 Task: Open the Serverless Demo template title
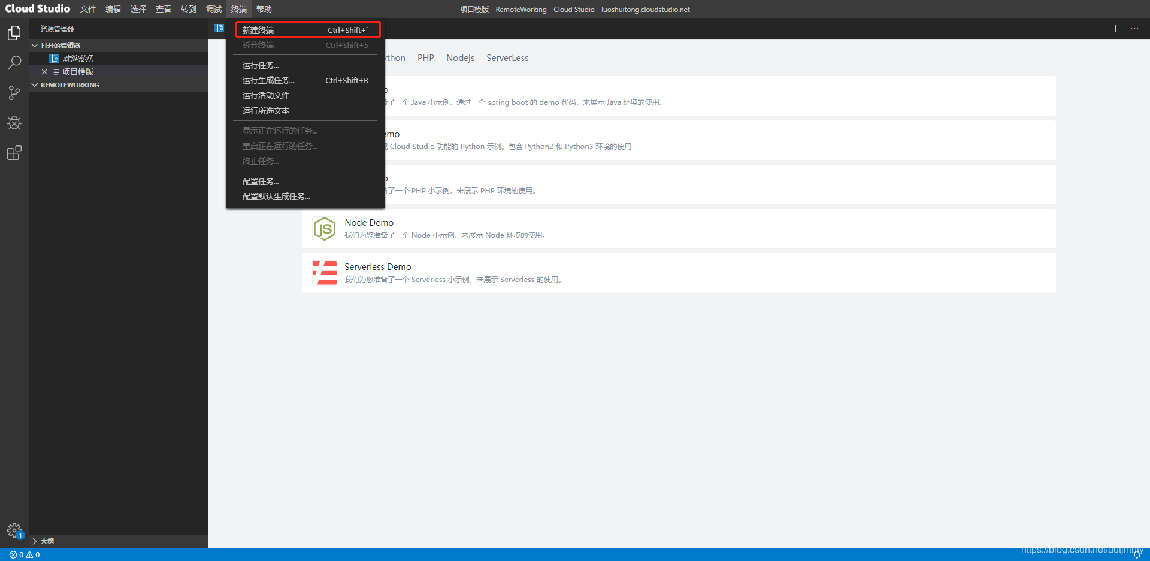click(x=378, y=267)
